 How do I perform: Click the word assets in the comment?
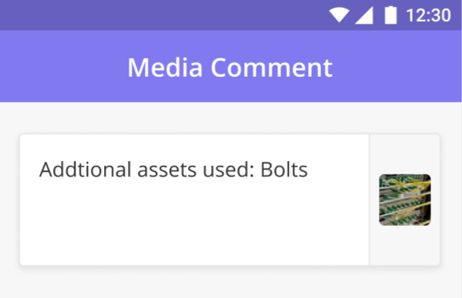point(167,171)
